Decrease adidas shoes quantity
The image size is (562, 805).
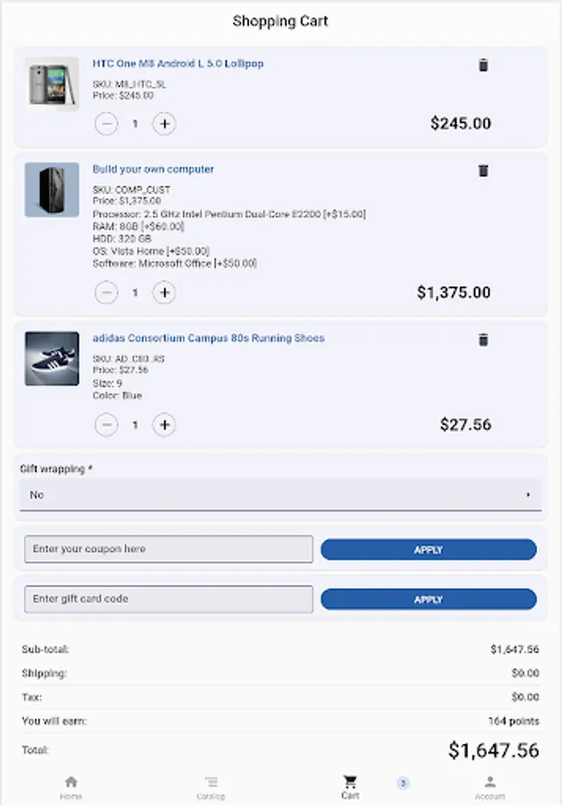point(106,425)
